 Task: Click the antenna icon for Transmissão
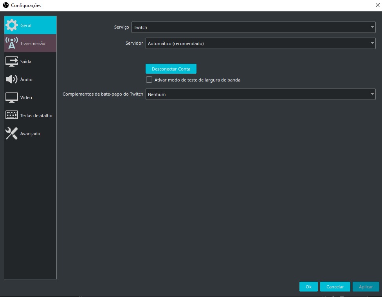[12, 43]
